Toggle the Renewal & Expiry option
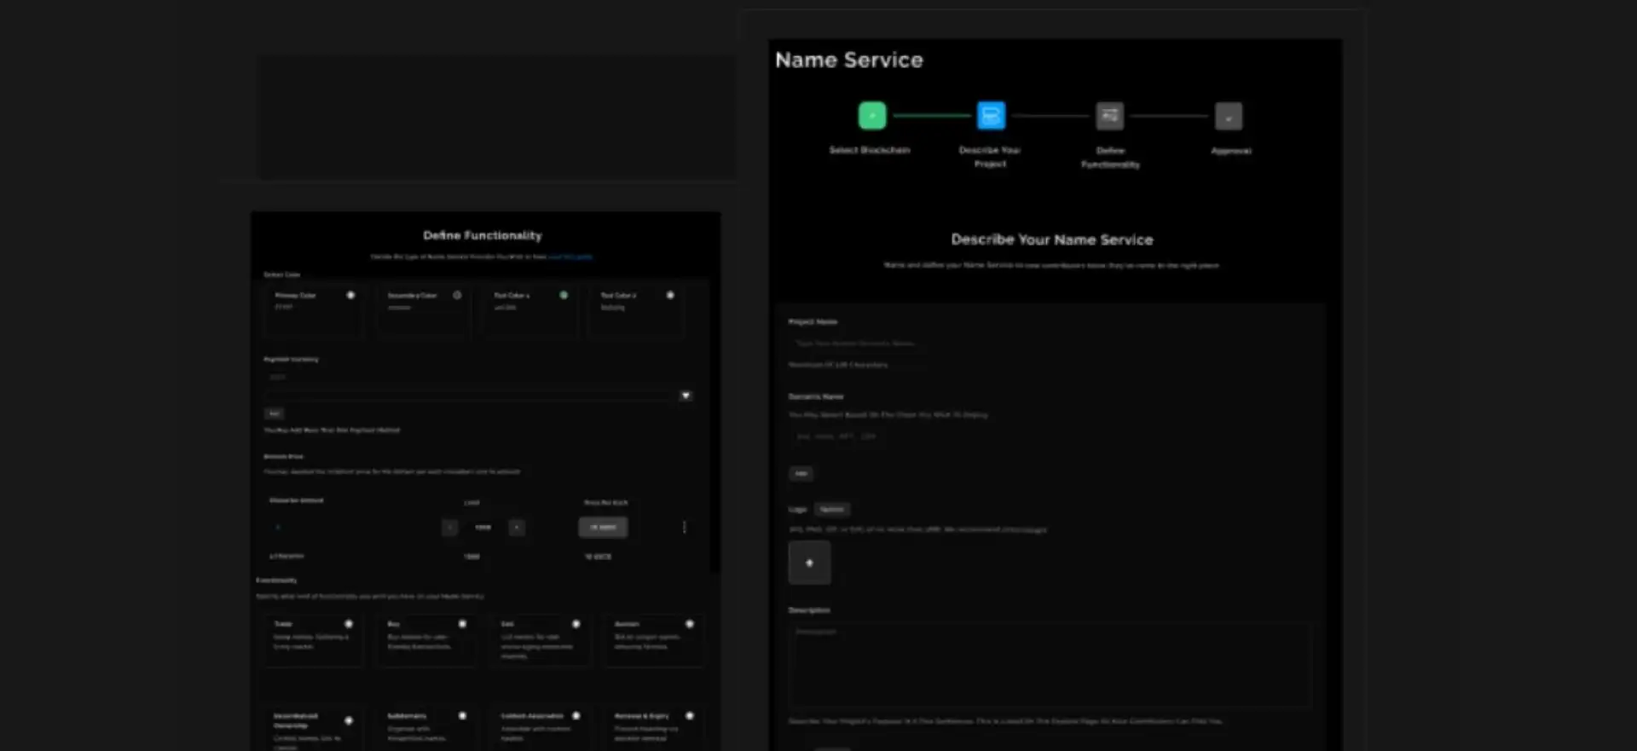 [x=690, y=716]
